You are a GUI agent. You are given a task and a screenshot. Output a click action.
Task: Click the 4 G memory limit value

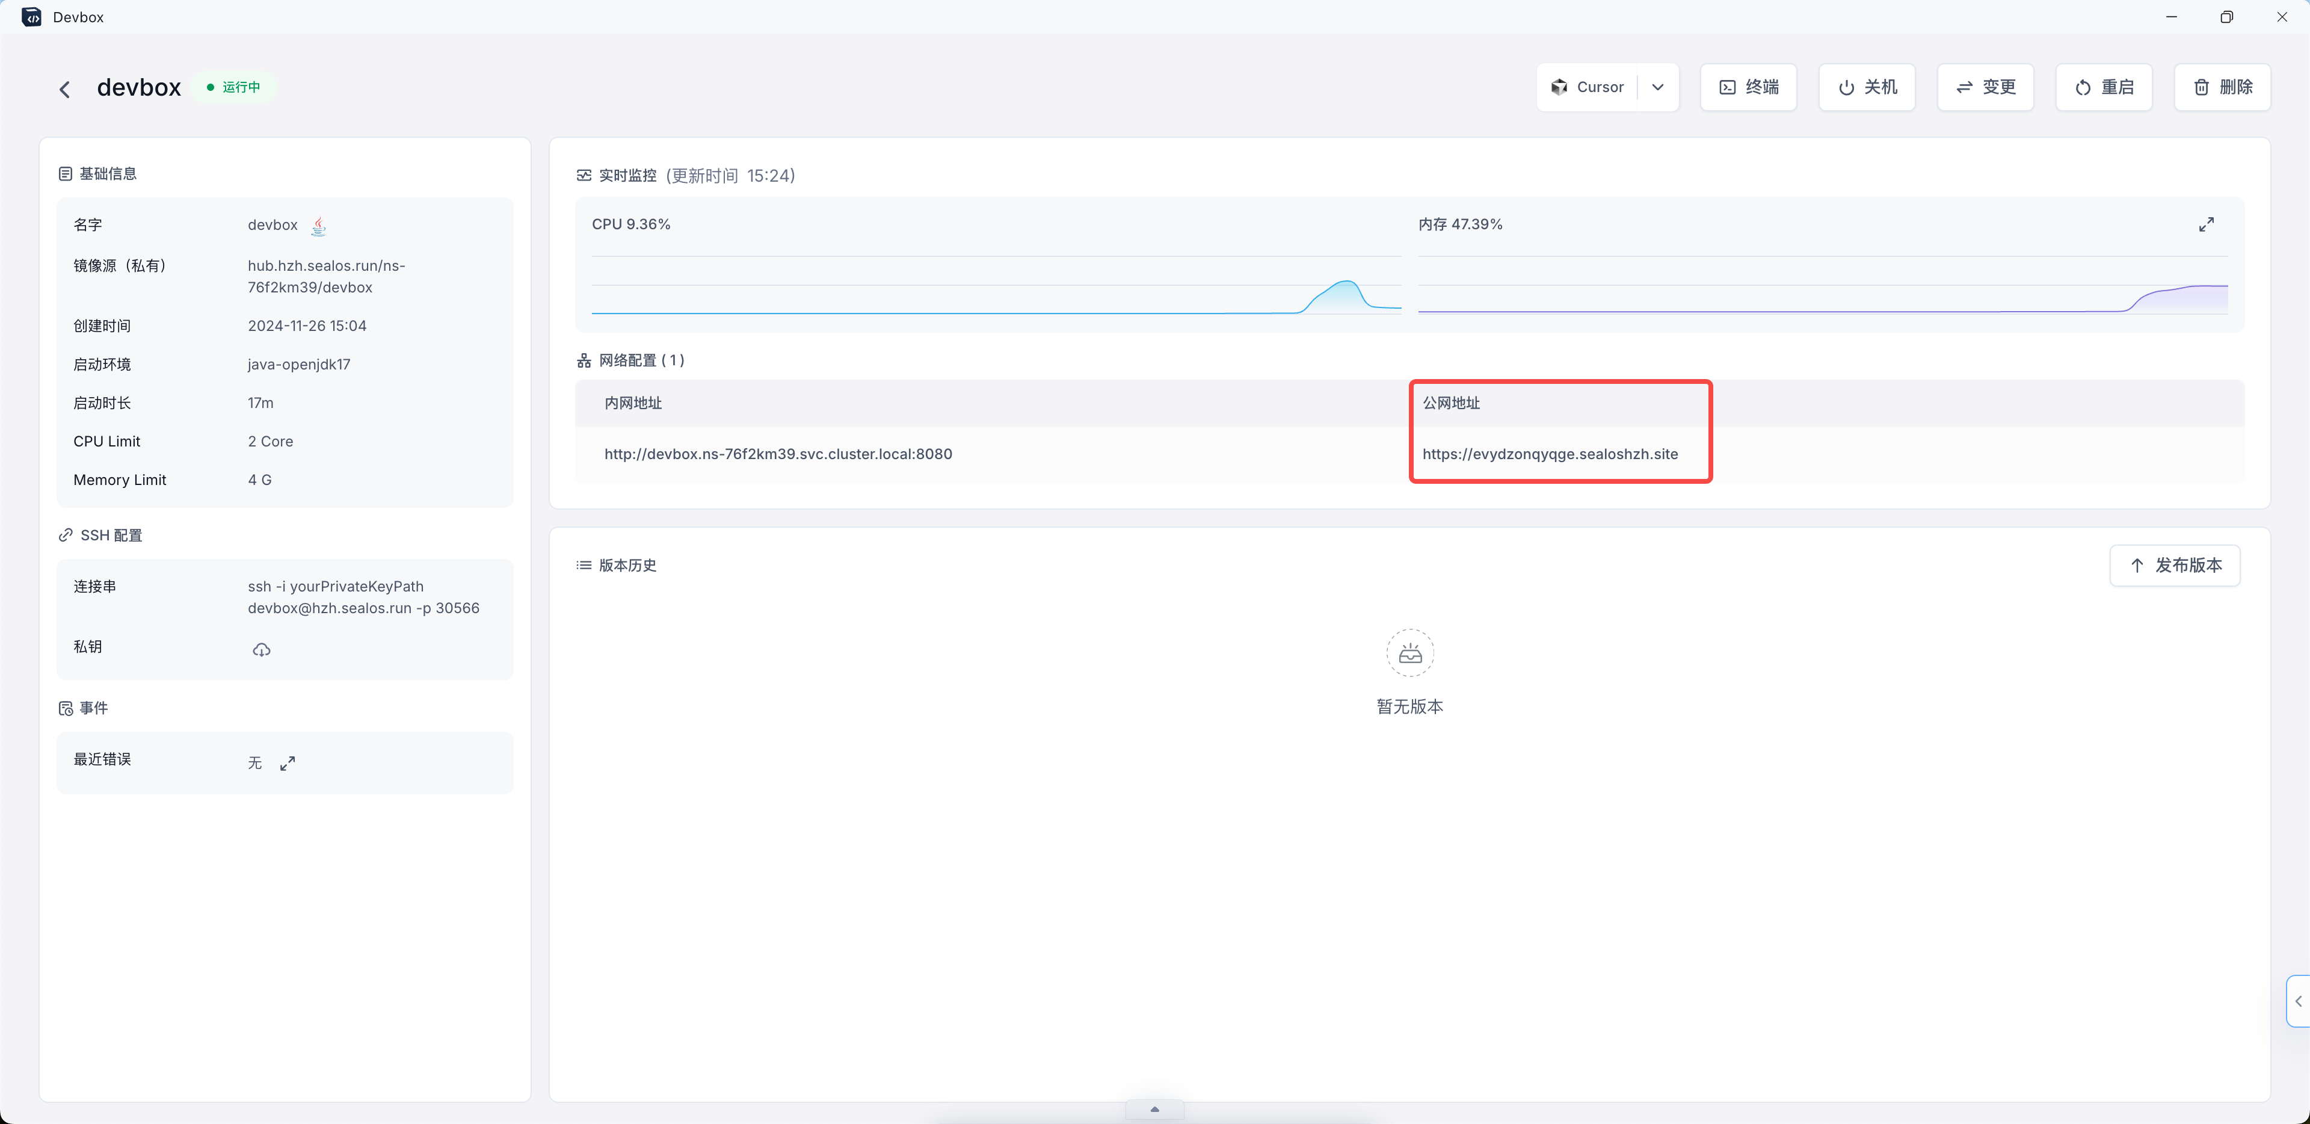(259, 480)
